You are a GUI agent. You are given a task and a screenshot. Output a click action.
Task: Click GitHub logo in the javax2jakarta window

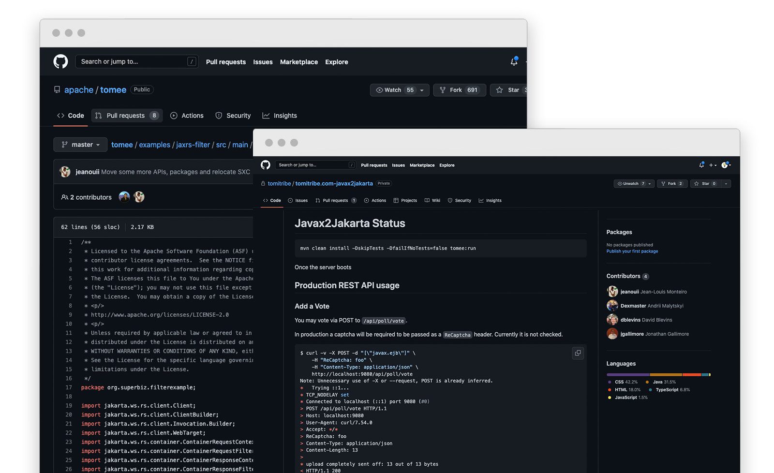pyautogui.click(x=266, y=165)
